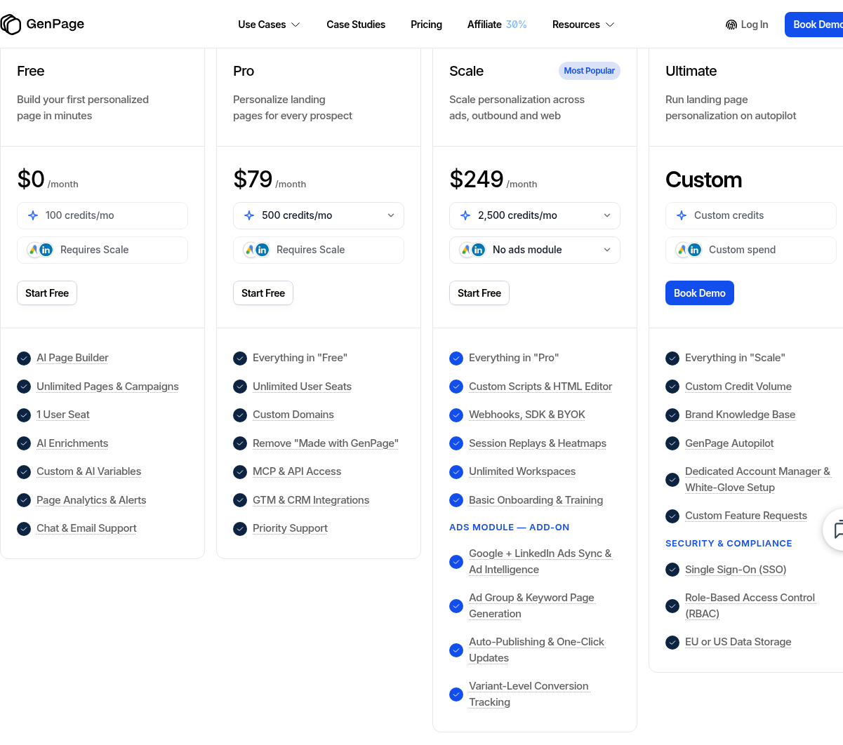Viewport: 843px width, 745px height.
Task: Click Custom Domains feature
Action: (x=293, y=415)
